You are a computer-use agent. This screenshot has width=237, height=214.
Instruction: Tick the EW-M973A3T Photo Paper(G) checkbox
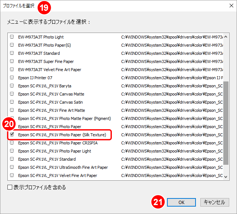coord(12,45)
